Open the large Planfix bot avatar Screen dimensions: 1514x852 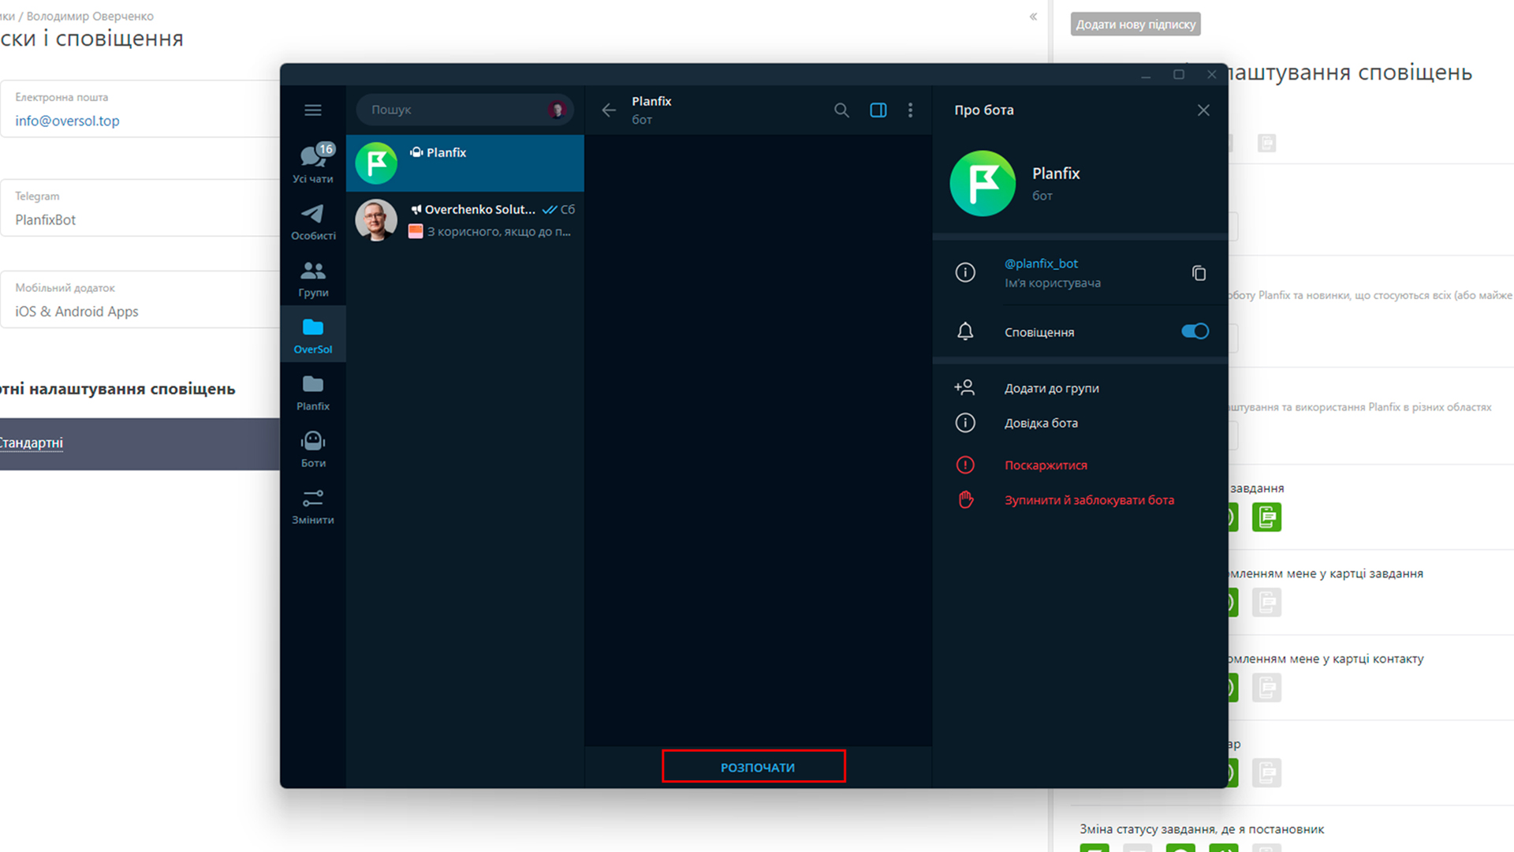click(x=983, y=183)
